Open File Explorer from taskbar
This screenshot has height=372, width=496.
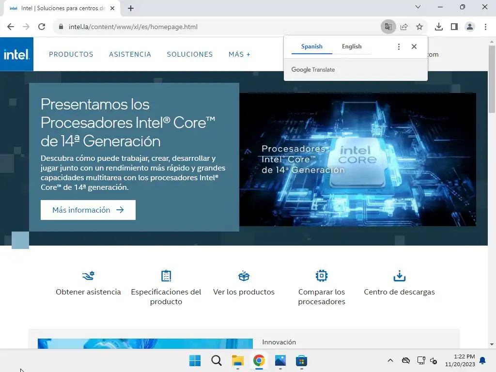[237, 360]
